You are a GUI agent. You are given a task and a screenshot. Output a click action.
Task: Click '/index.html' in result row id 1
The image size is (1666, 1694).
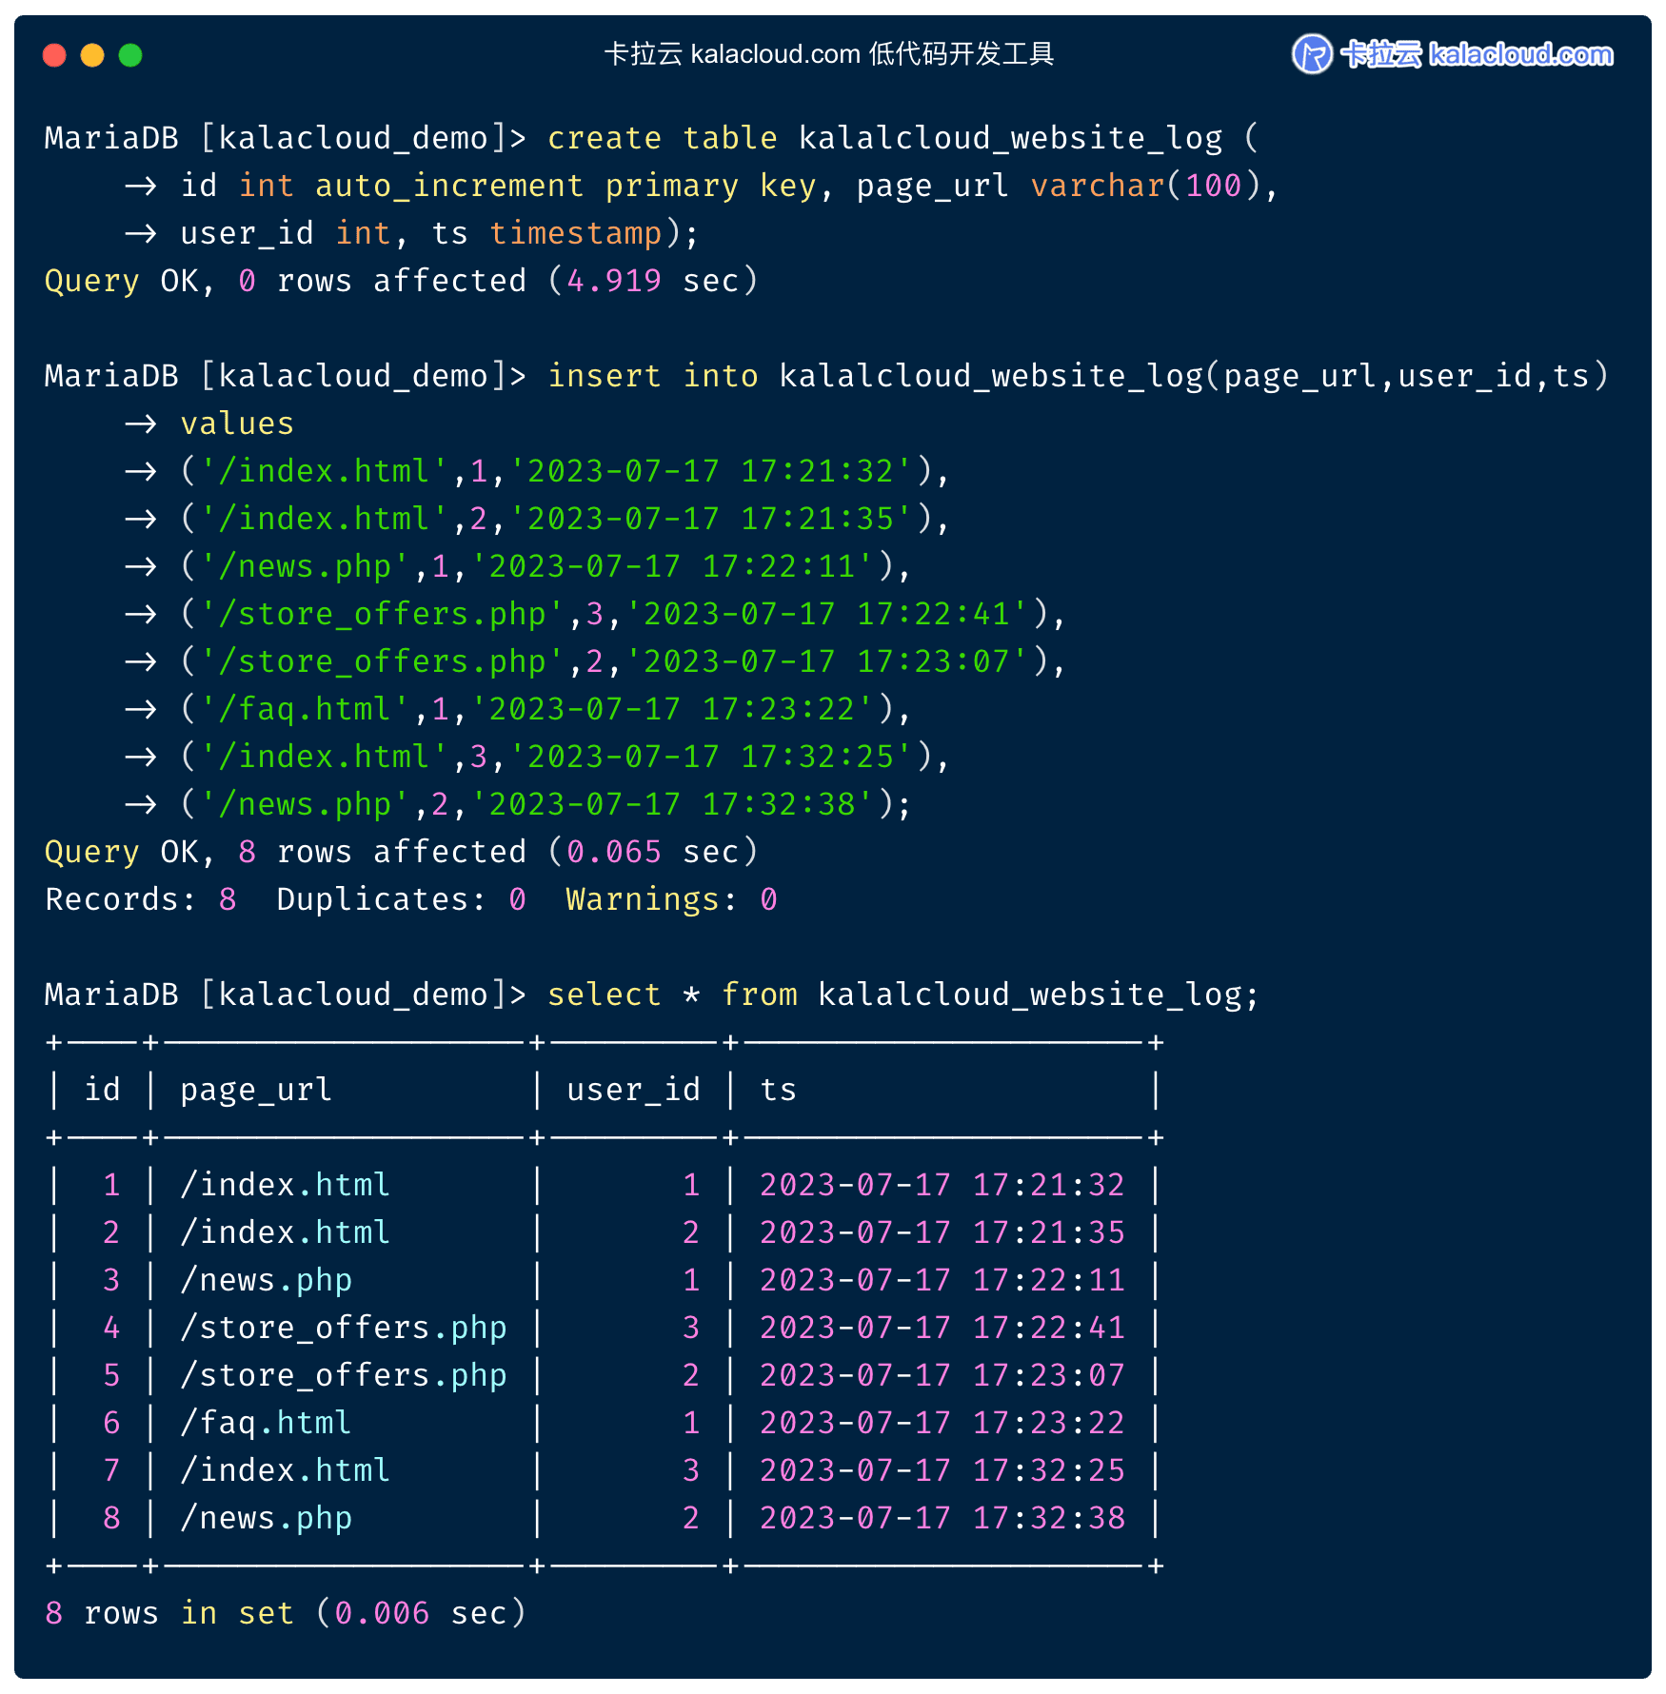coord(285,1185)
